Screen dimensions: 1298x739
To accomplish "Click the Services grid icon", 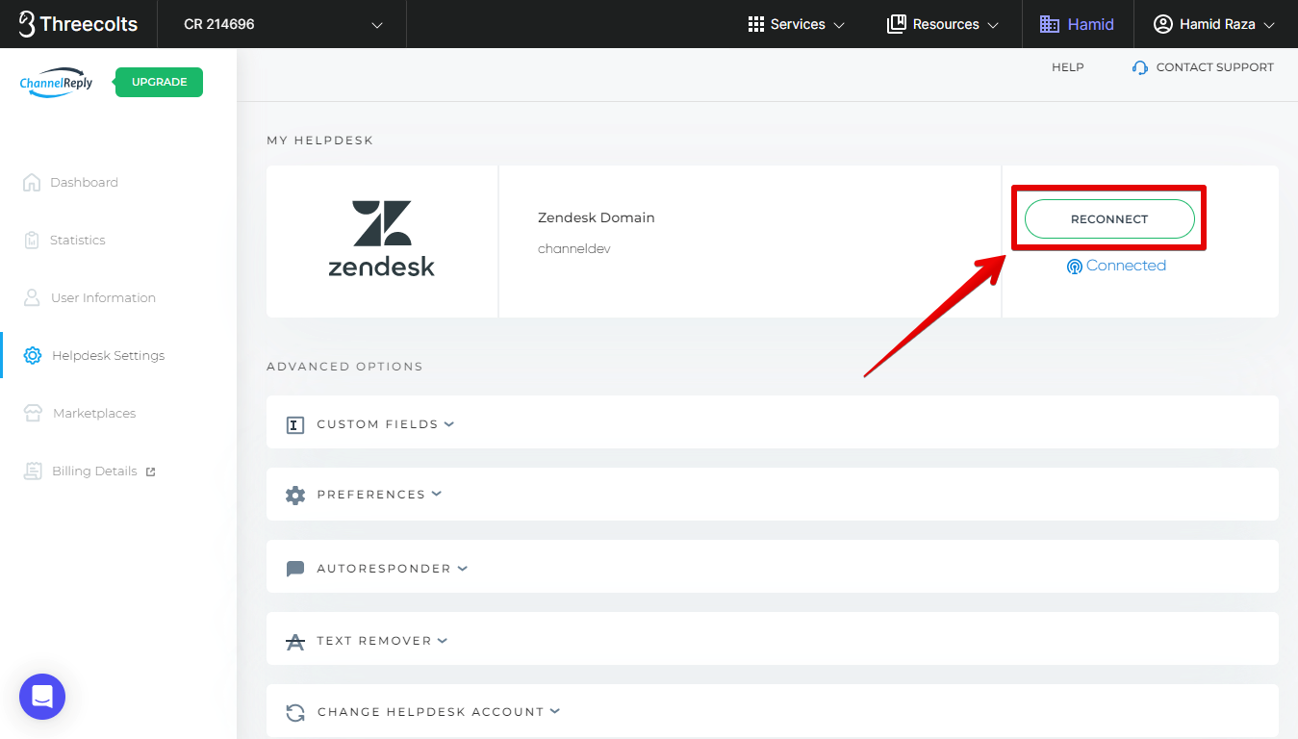I will click(755, 24).
